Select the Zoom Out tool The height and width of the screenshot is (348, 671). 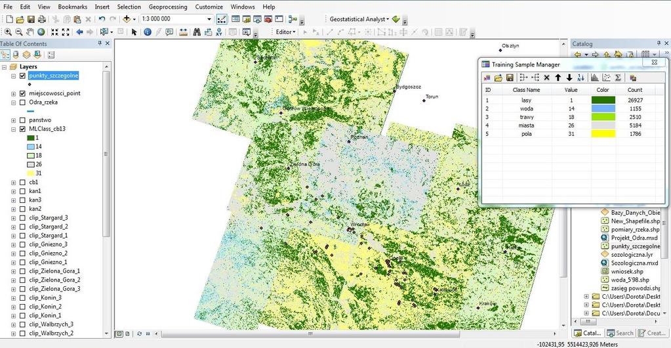(x=19, y=32)
